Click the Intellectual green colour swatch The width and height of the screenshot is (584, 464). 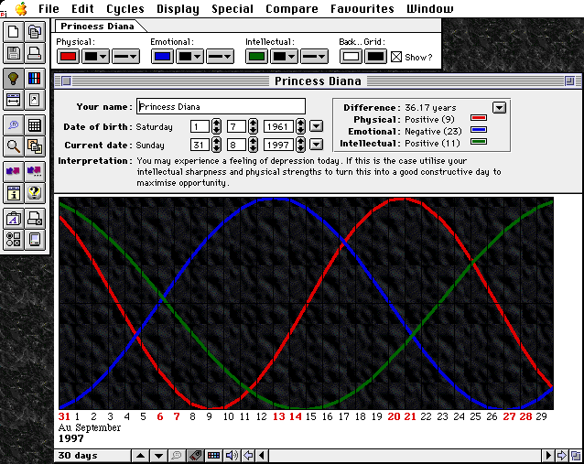pos(256,57)
